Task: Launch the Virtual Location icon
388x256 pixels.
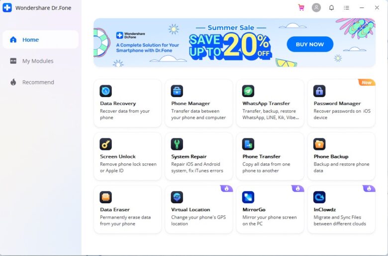Action: (177, 197)
